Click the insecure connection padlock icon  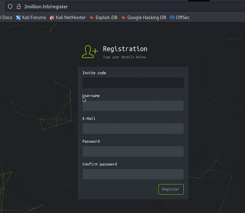tap(19, 6)
